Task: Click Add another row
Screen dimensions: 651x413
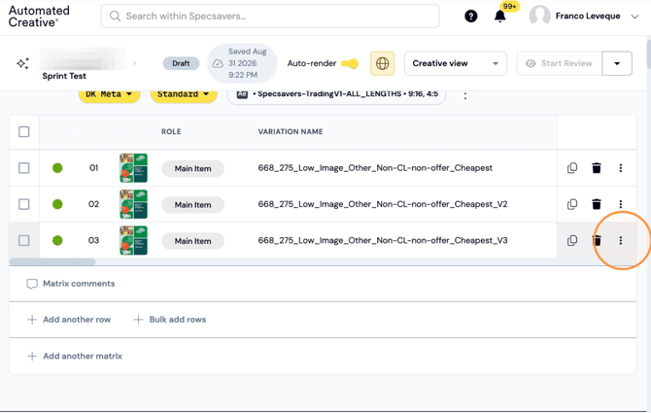Action: coord(69,320)
